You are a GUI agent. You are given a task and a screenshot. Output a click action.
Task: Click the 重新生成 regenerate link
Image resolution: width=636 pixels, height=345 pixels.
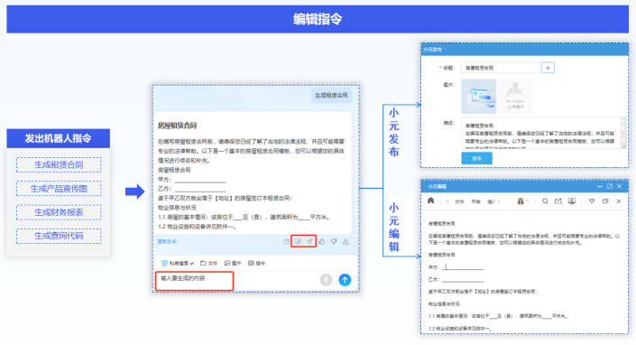click(x=167, y=241)
